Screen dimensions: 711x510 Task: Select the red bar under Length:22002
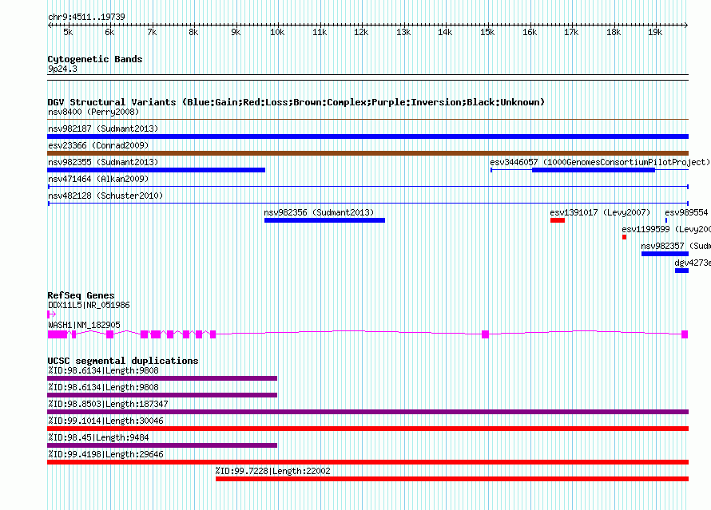point(452,479)
